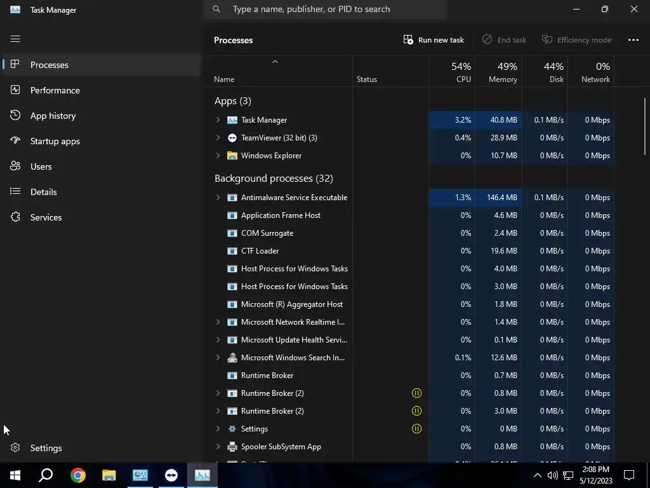Screen dimensions: 650x488
Task: Sort processes by Memory column
Action: coord(498,72)
